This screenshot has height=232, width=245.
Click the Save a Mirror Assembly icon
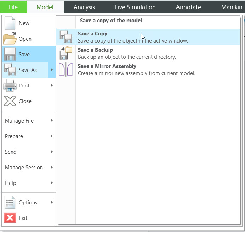pyautogui.click(x=66, y=69)
